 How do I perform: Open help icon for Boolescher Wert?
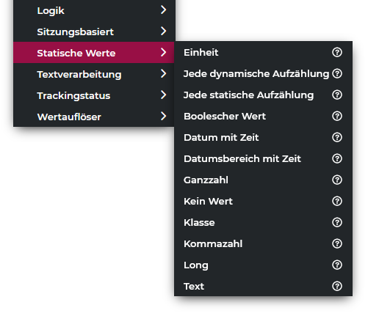337,116
